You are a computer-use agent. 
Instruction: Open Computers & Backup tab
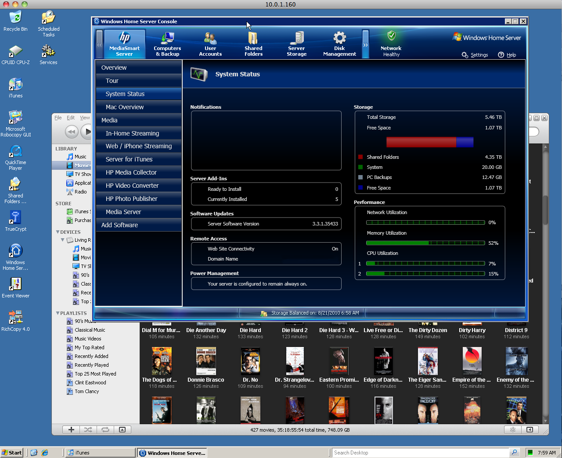167,44
